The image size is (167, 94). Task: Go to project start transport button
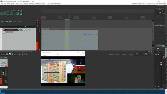[2, 54]
